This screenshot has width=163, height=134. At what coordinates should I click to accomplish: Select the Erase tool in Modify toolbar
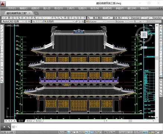(161, 26)
